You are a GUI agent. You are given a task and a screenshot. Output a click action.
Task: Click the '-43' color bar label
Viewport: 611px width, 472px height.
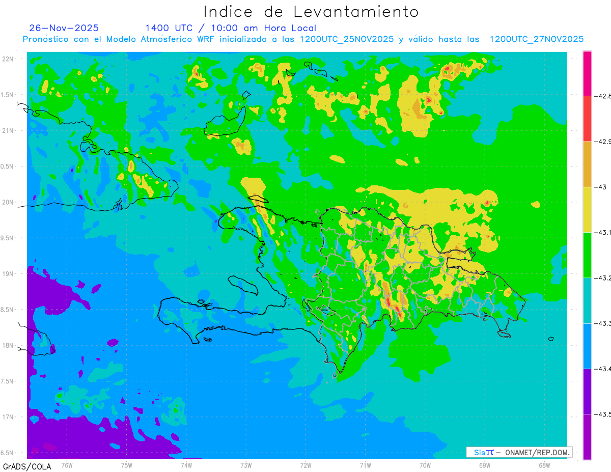(600, 187)
